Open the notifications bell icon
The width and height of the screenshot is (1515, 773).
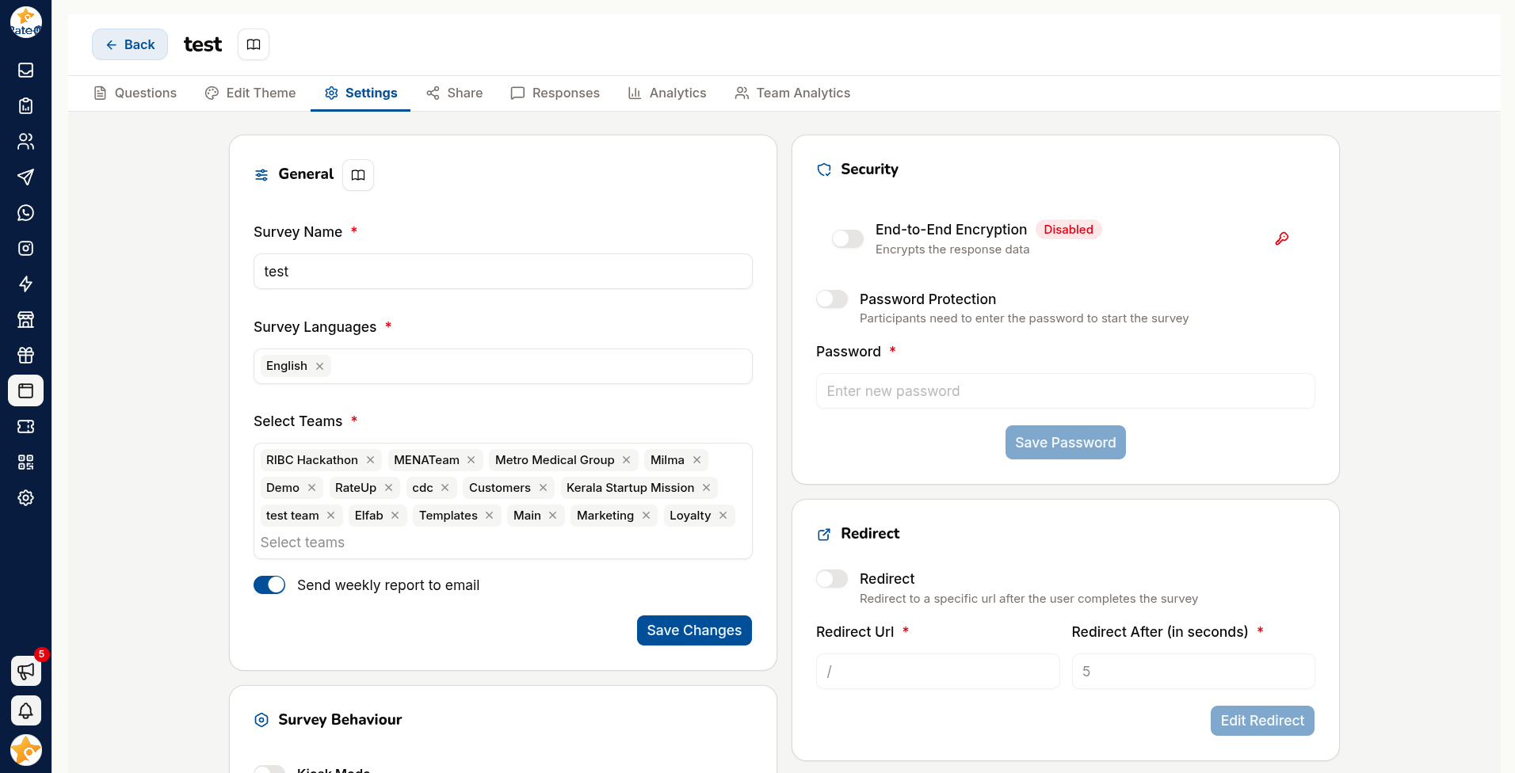(x=25, y=710)
